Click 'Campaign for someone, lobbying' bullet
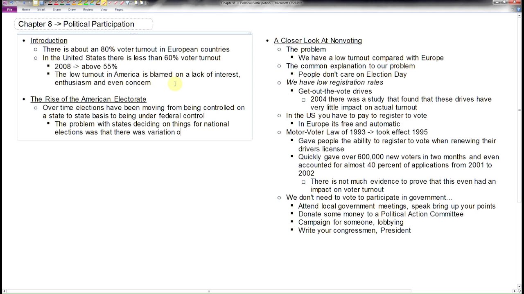Screen dimensions: 524x294 pos(351,223)
